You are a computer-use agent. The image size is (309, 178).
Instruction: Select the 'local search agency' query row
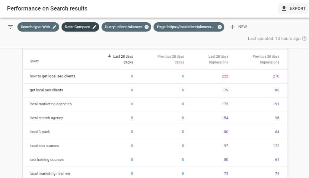click(x=46, y=118)
